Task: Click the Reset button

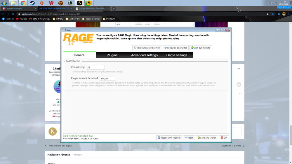Action: tap(189, 138)
